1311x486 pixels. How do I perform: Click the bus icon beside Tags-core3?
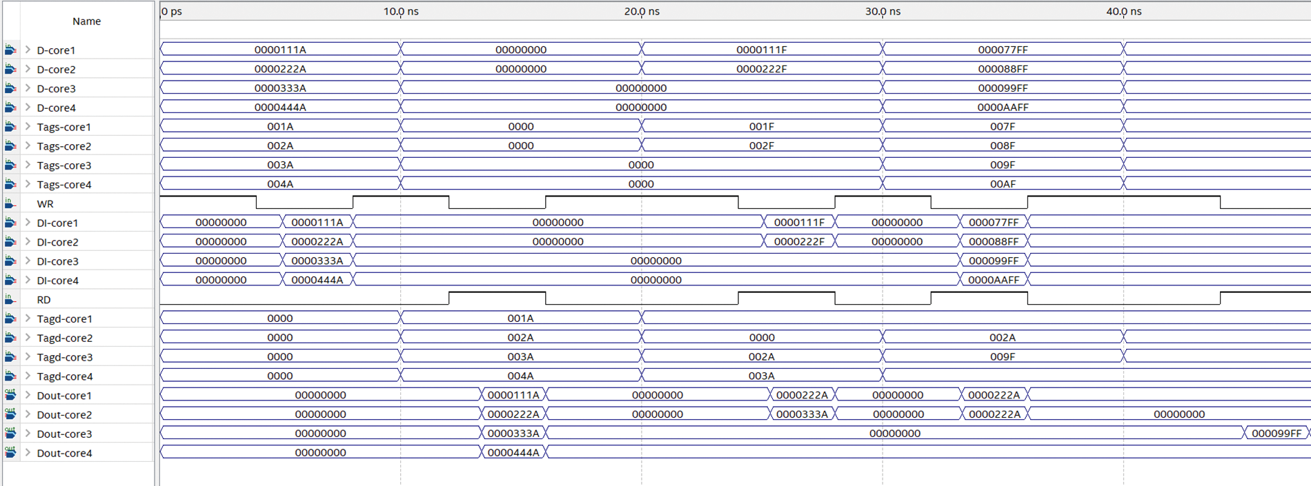pos(10,165)
